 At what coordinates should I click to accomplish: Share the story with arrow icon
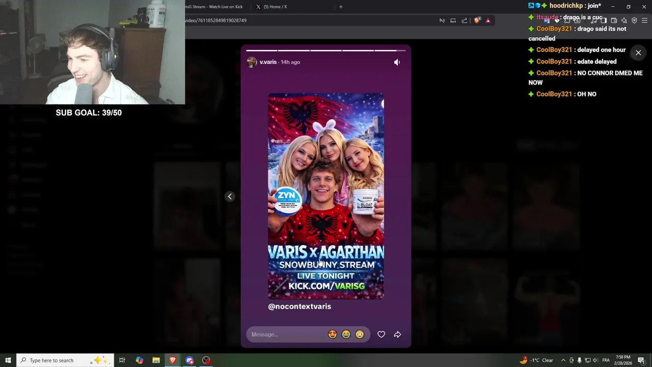click(397, 334)
